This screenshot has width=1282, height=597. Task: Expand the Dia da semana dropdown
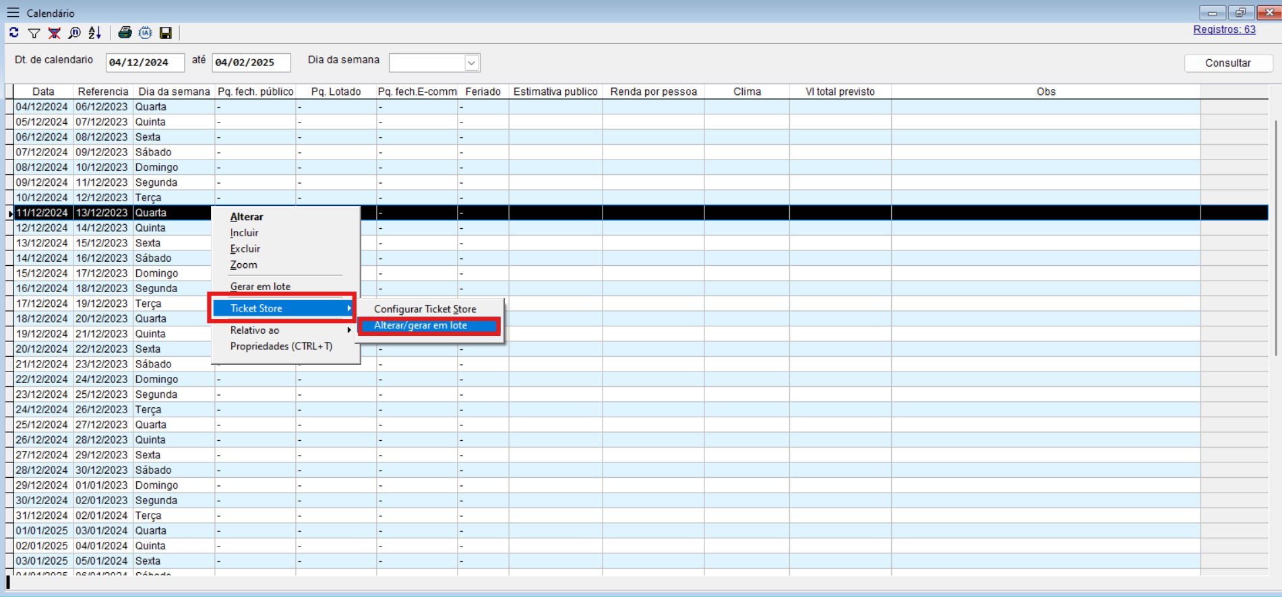click(x=471, y=63)
